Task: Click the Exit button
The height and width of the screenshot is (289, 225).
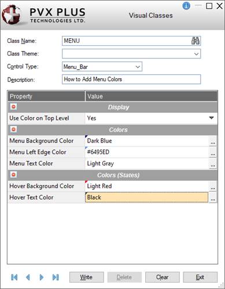Action: tap(200, 277)
